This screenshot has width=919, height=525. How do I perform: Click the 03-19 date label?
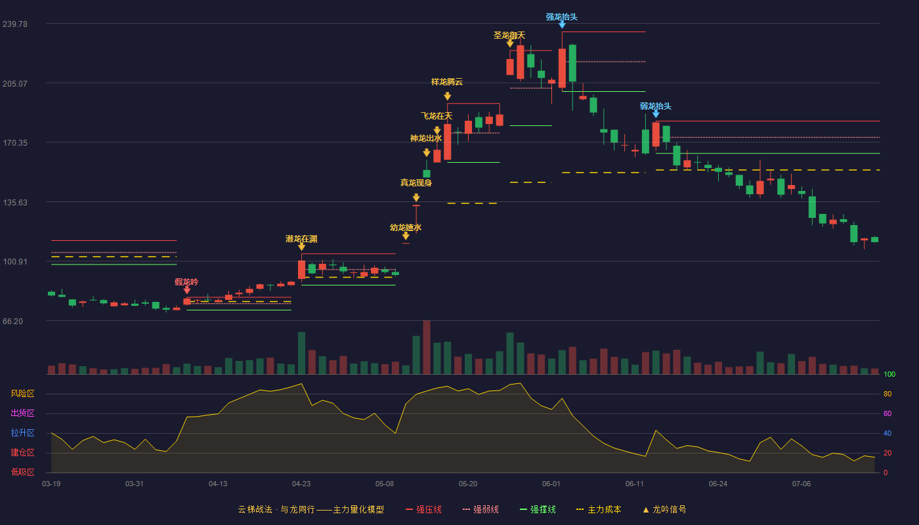(x=51, y=484)
